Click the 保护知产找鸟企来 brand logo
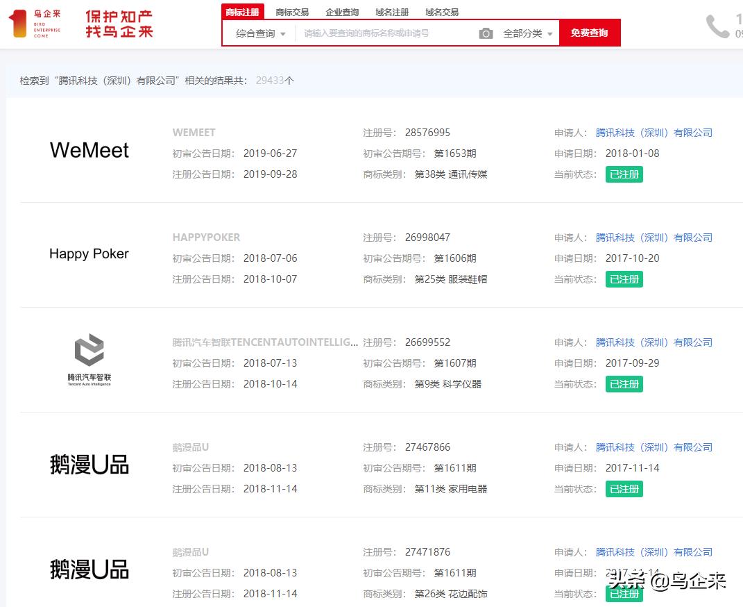This screenshot has width=743, height=607. (x=118, y=23)
